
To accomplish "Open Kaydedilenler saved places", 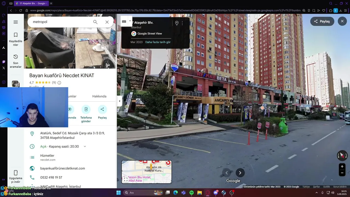I will 16,39.
